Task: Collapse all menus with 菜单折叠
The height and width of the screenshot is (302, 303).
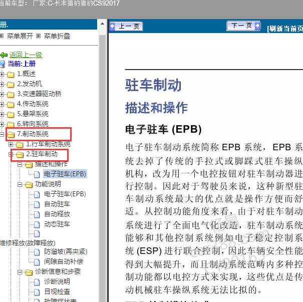Action: coord(57,36)
